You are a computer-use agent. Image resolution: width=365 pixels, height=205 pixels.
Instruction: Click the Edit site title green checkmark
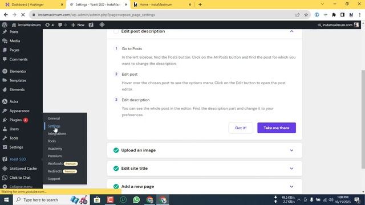point(116,169)
